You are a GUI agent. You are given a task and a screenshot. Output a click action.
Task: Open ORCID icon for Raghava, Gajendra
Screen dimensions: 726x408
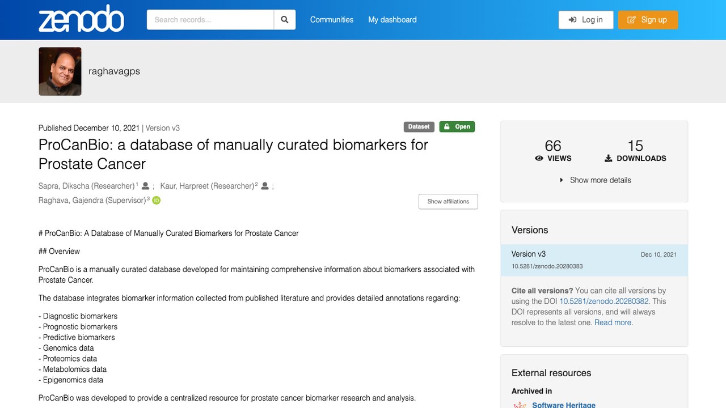point(157,200)
